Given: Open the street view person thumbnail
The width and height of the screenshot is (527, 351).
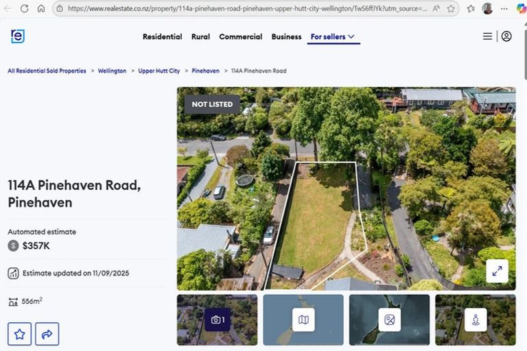Looking at the screenshot, I should tap(476, 319).
